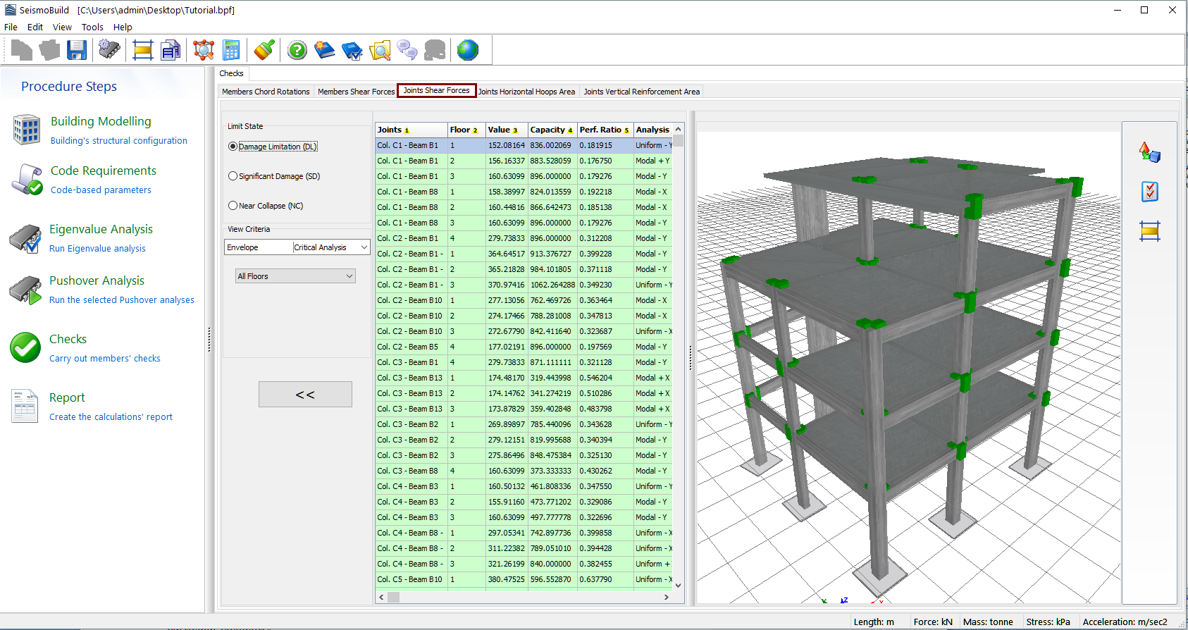
Task: Select the Significant Damage (SD) radio button
Action: point(233,176)
